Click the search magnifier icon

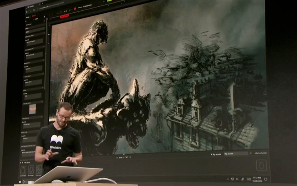pos(251,153)
